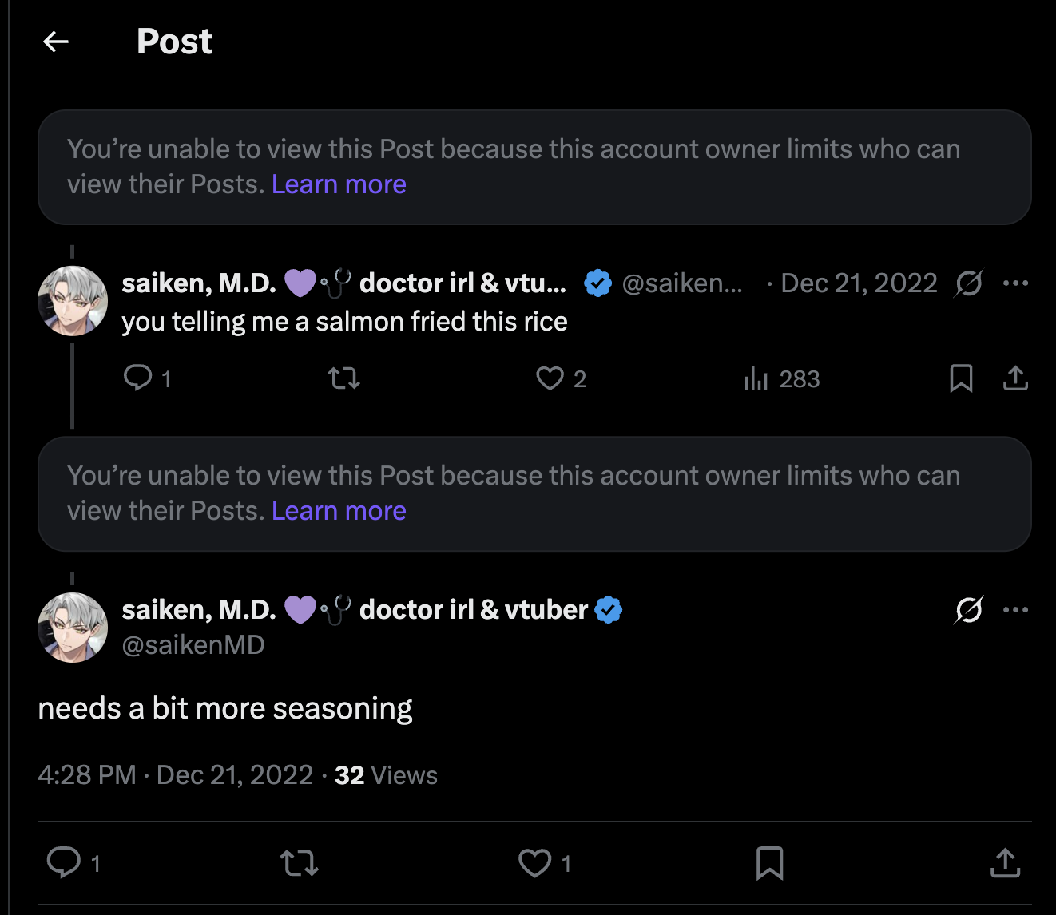The image size is (1056, 915).
Task: Click Learn more in first restricted notice
Action: pos(339,184)
